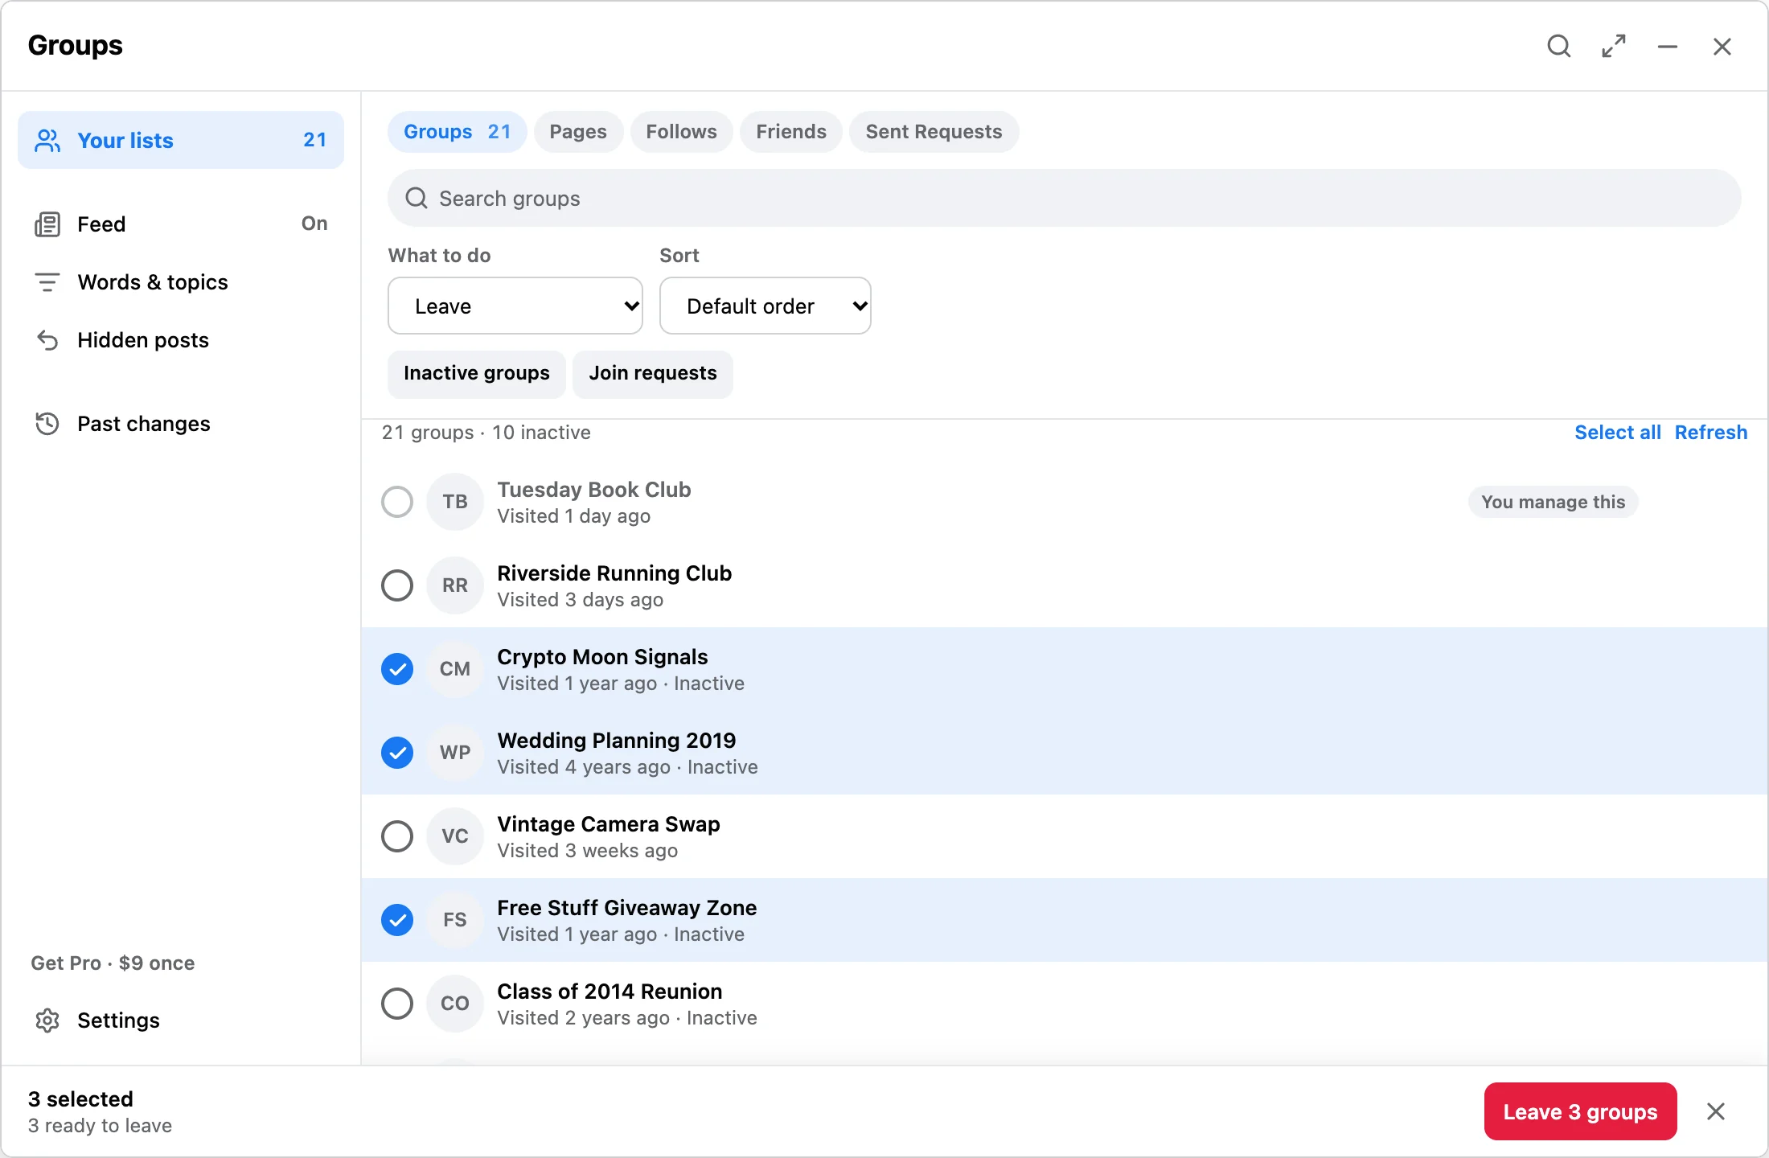
Task: Open search using the header magnifier icon
Action: point(1559,46)
